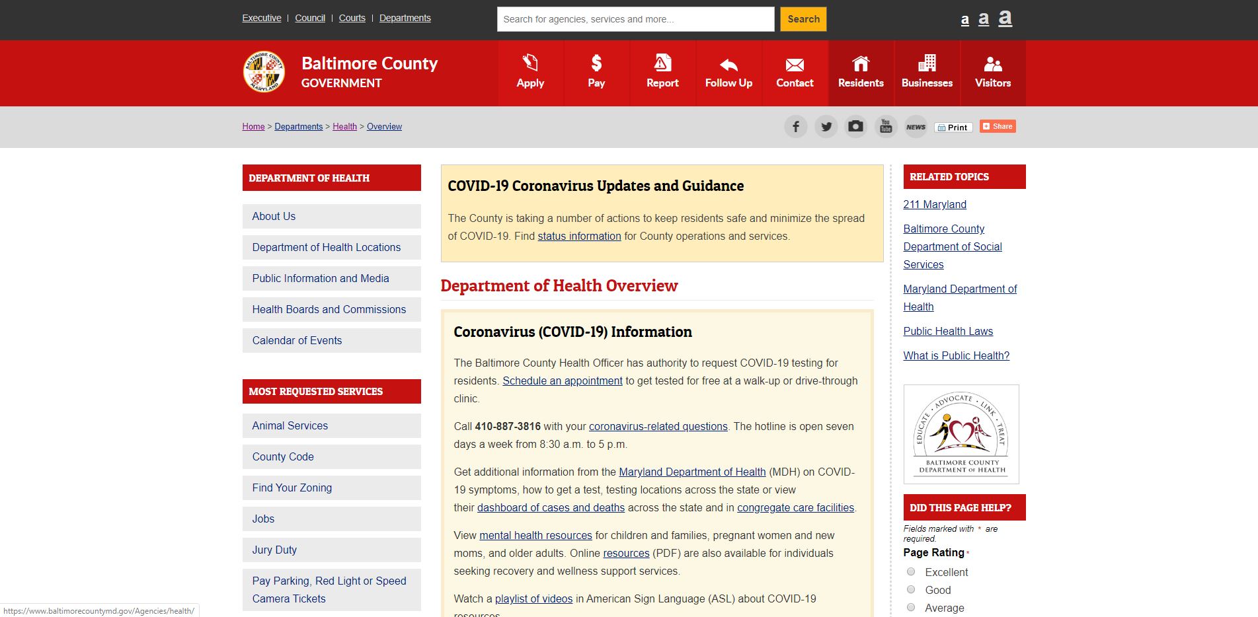
Task: Choose the smallest text size 'a'
Action: pos(965,20)
